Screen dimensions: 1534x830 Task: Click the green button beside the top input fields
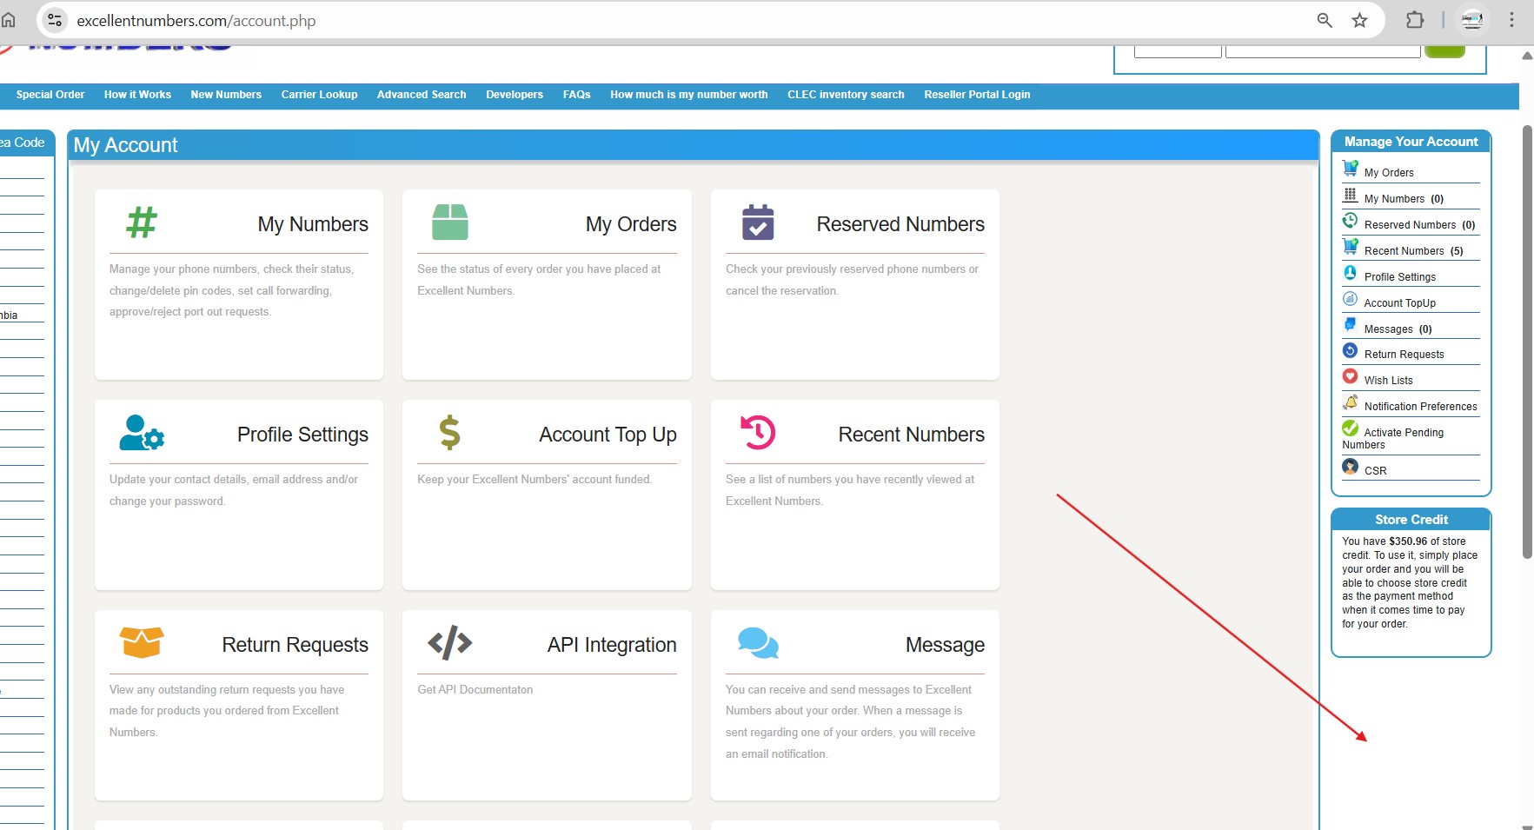[1444, 50]
